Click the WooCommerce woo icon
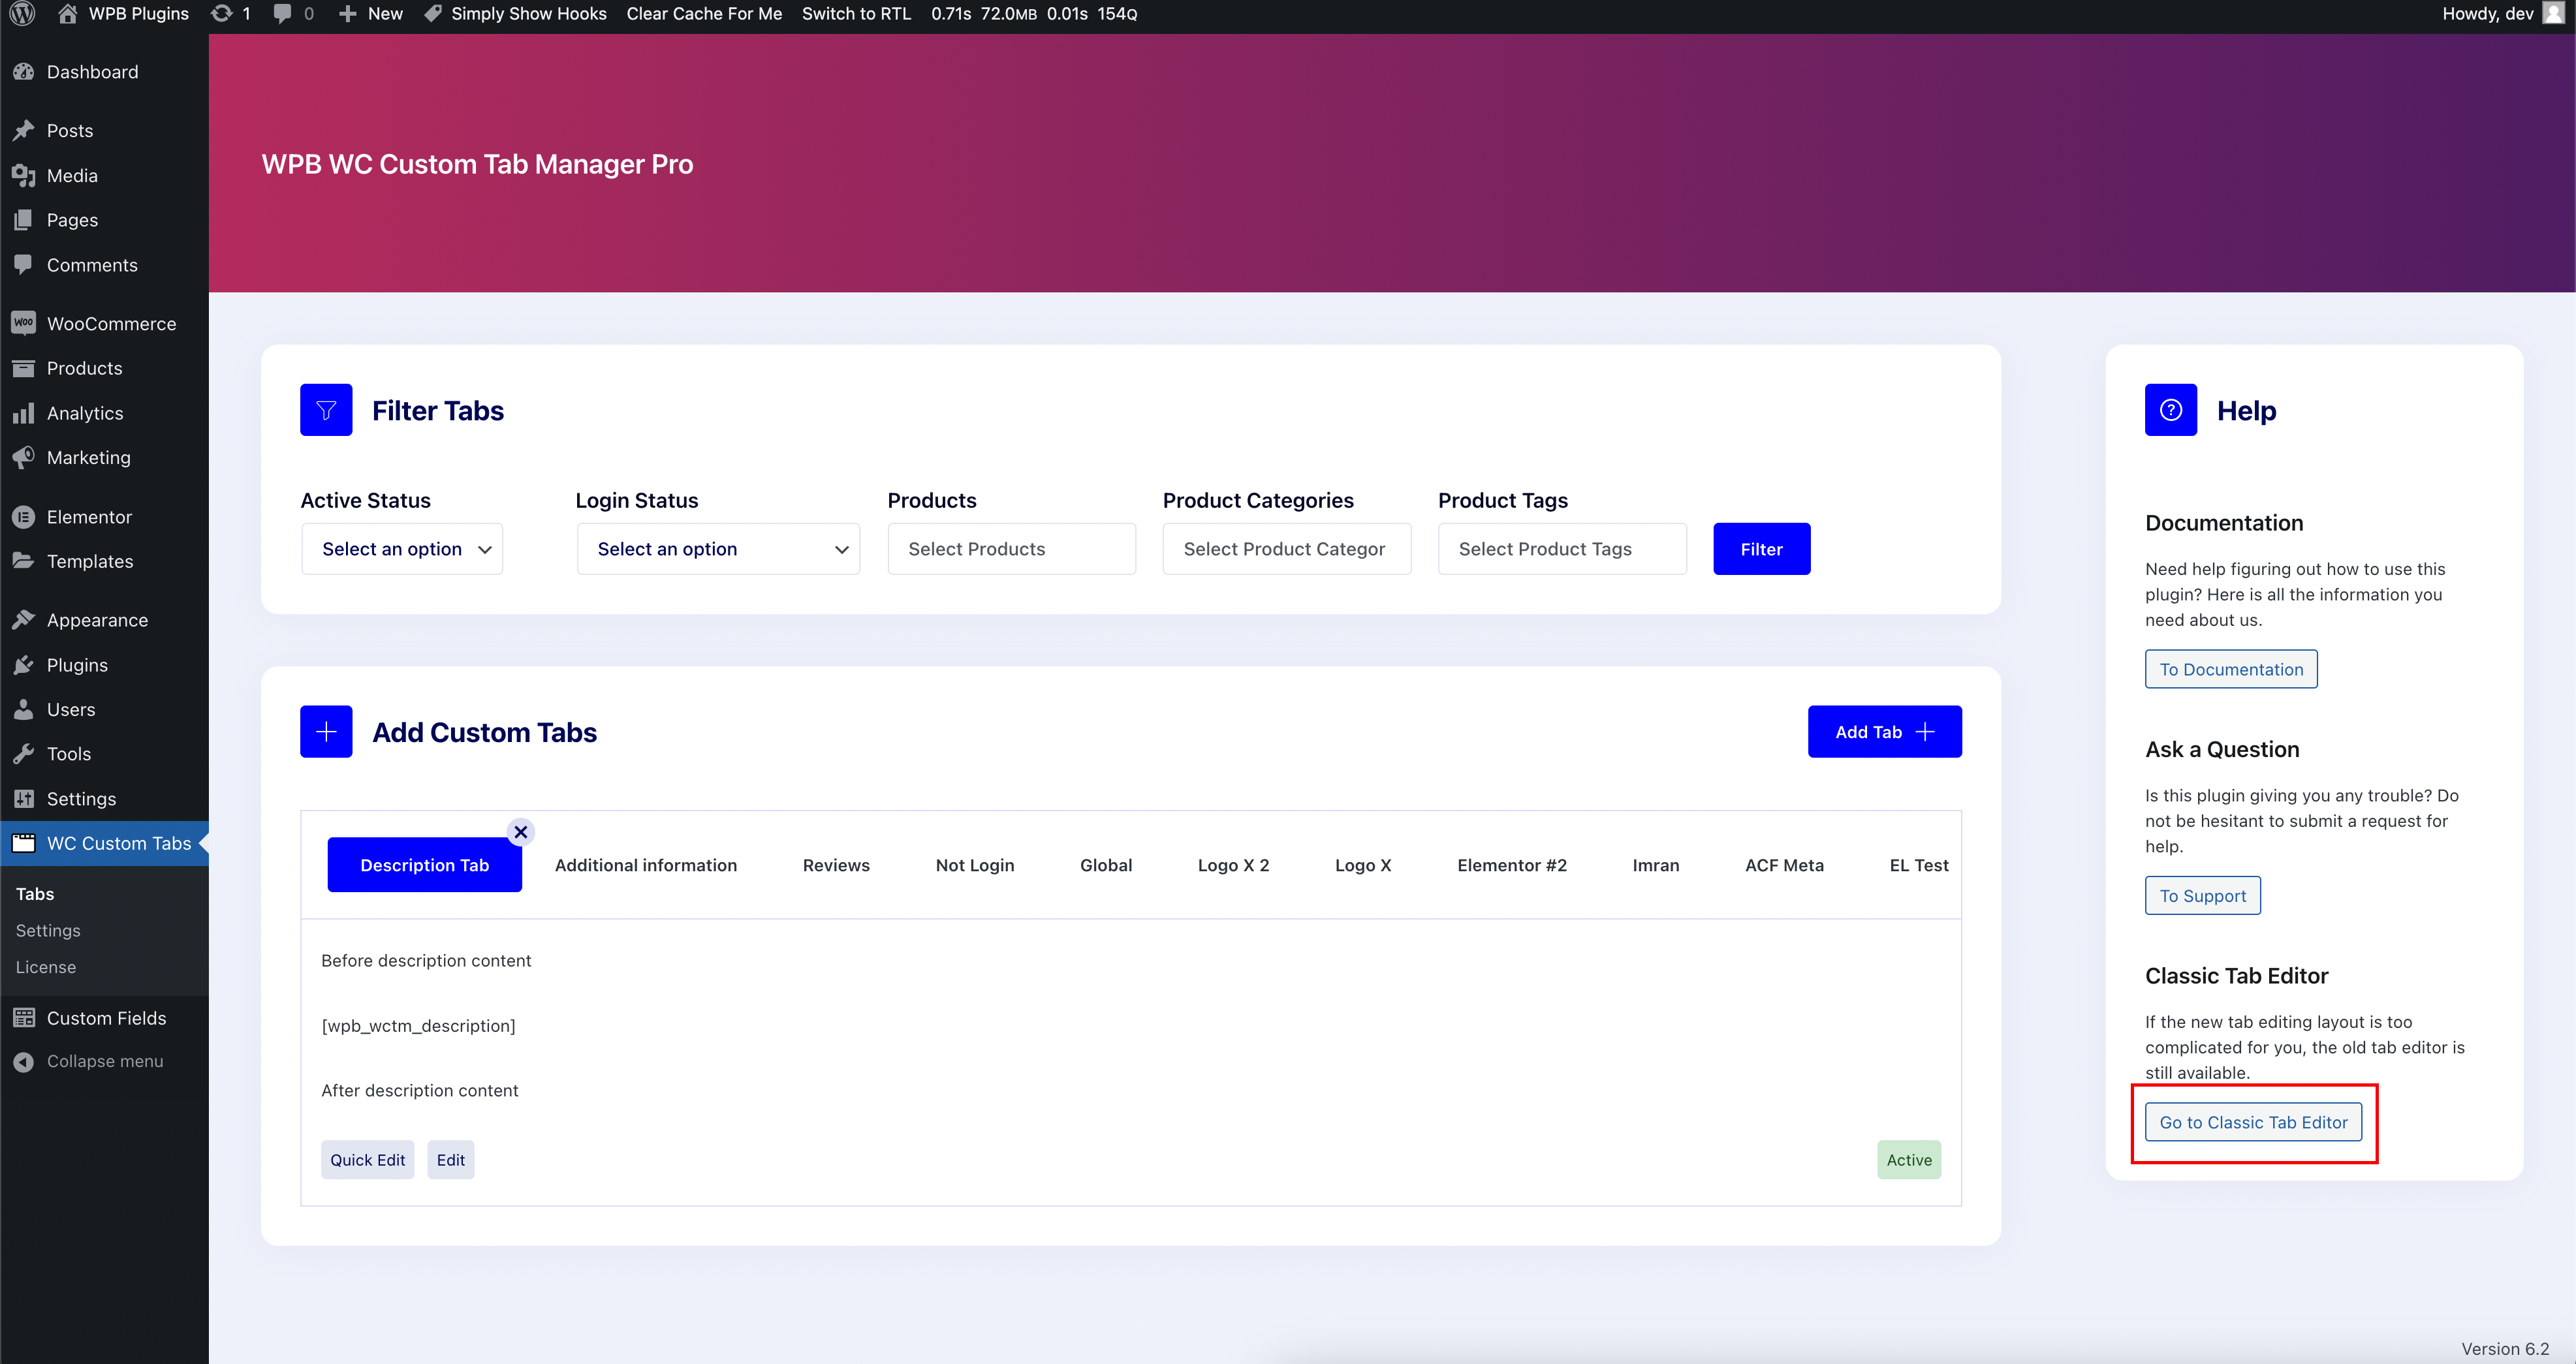The height and width of the screenshot is (1364, 2576). pos(24,323)
